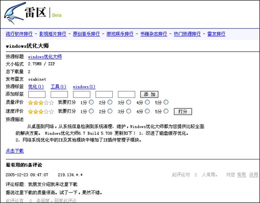Click the windows优化大师 resource title link
260x203 pixels.
[45, 57]
